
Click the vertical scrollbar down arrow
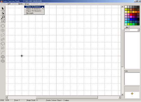pyautogui.click(x=122, y=94)
